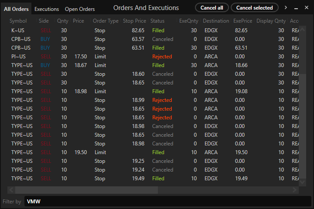Click the Cancel all button
The image size is (314, 209).
pyautogui.click(x=212, y=8)
